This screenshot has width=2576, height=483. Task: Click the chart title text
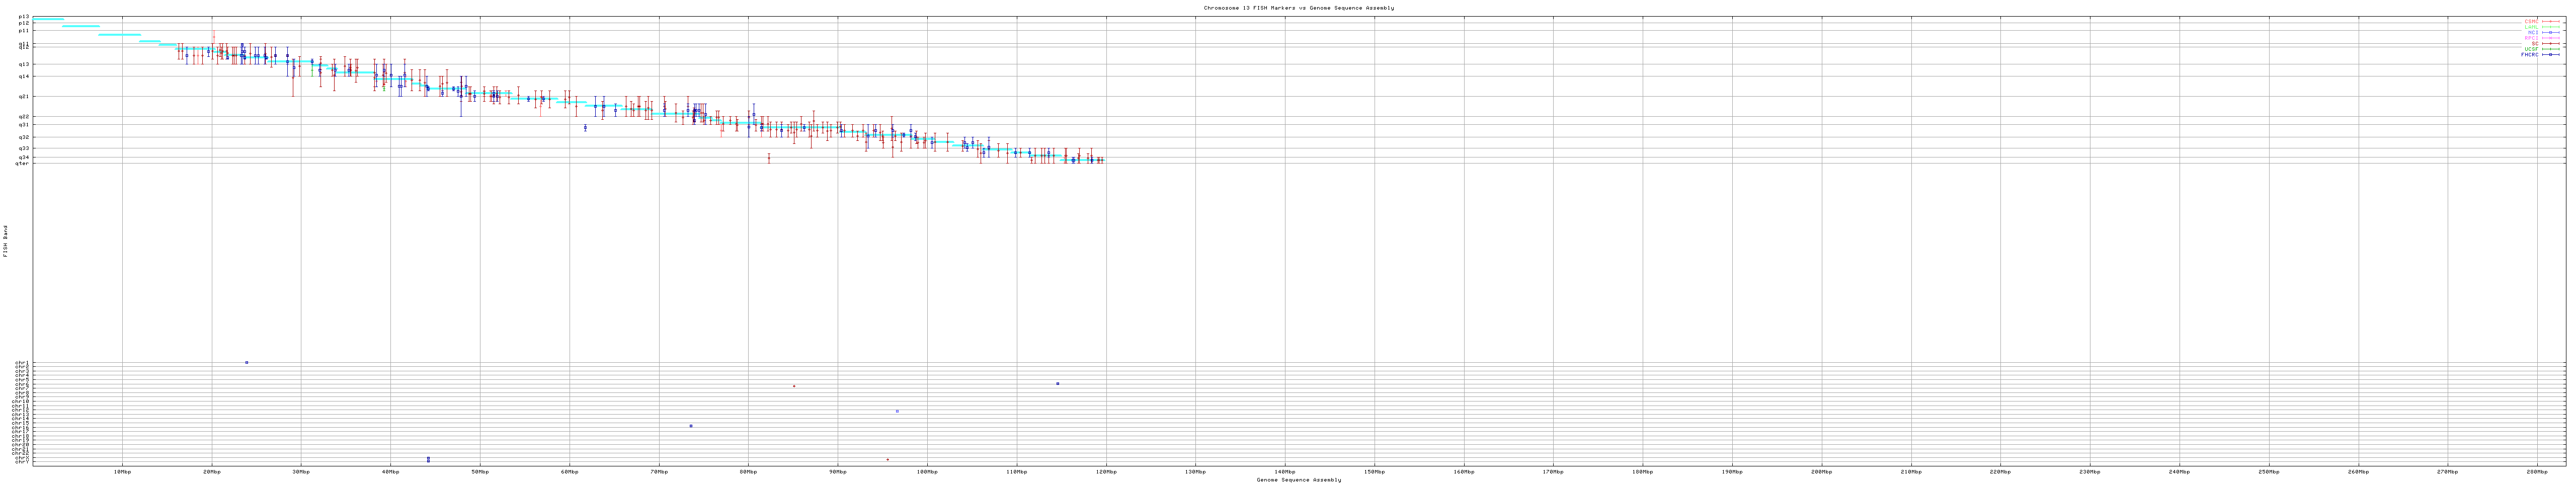(1298, 8)
